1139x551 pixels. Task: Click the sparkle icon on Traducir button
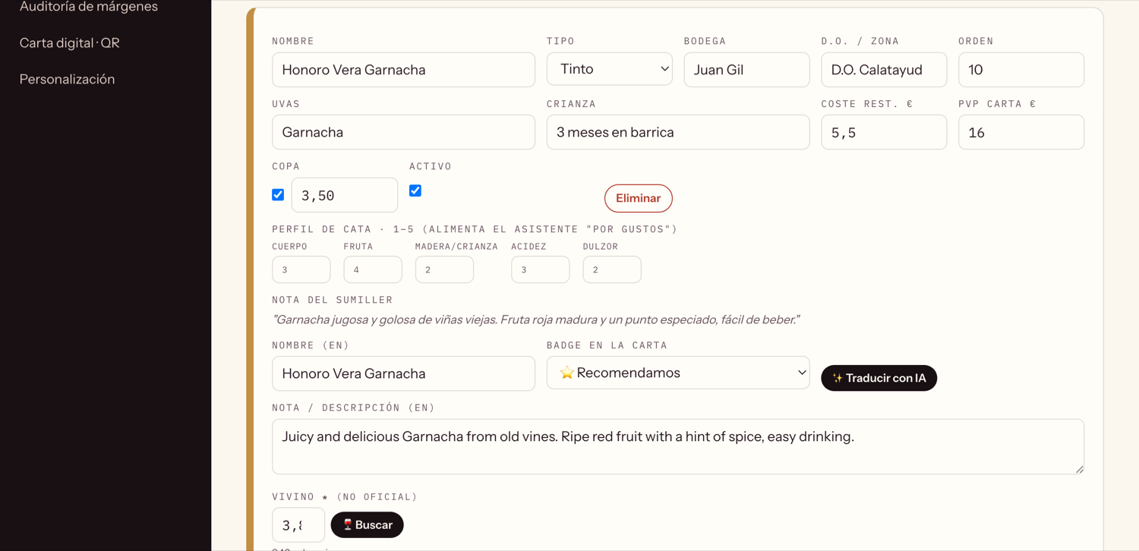pos(838,378)
